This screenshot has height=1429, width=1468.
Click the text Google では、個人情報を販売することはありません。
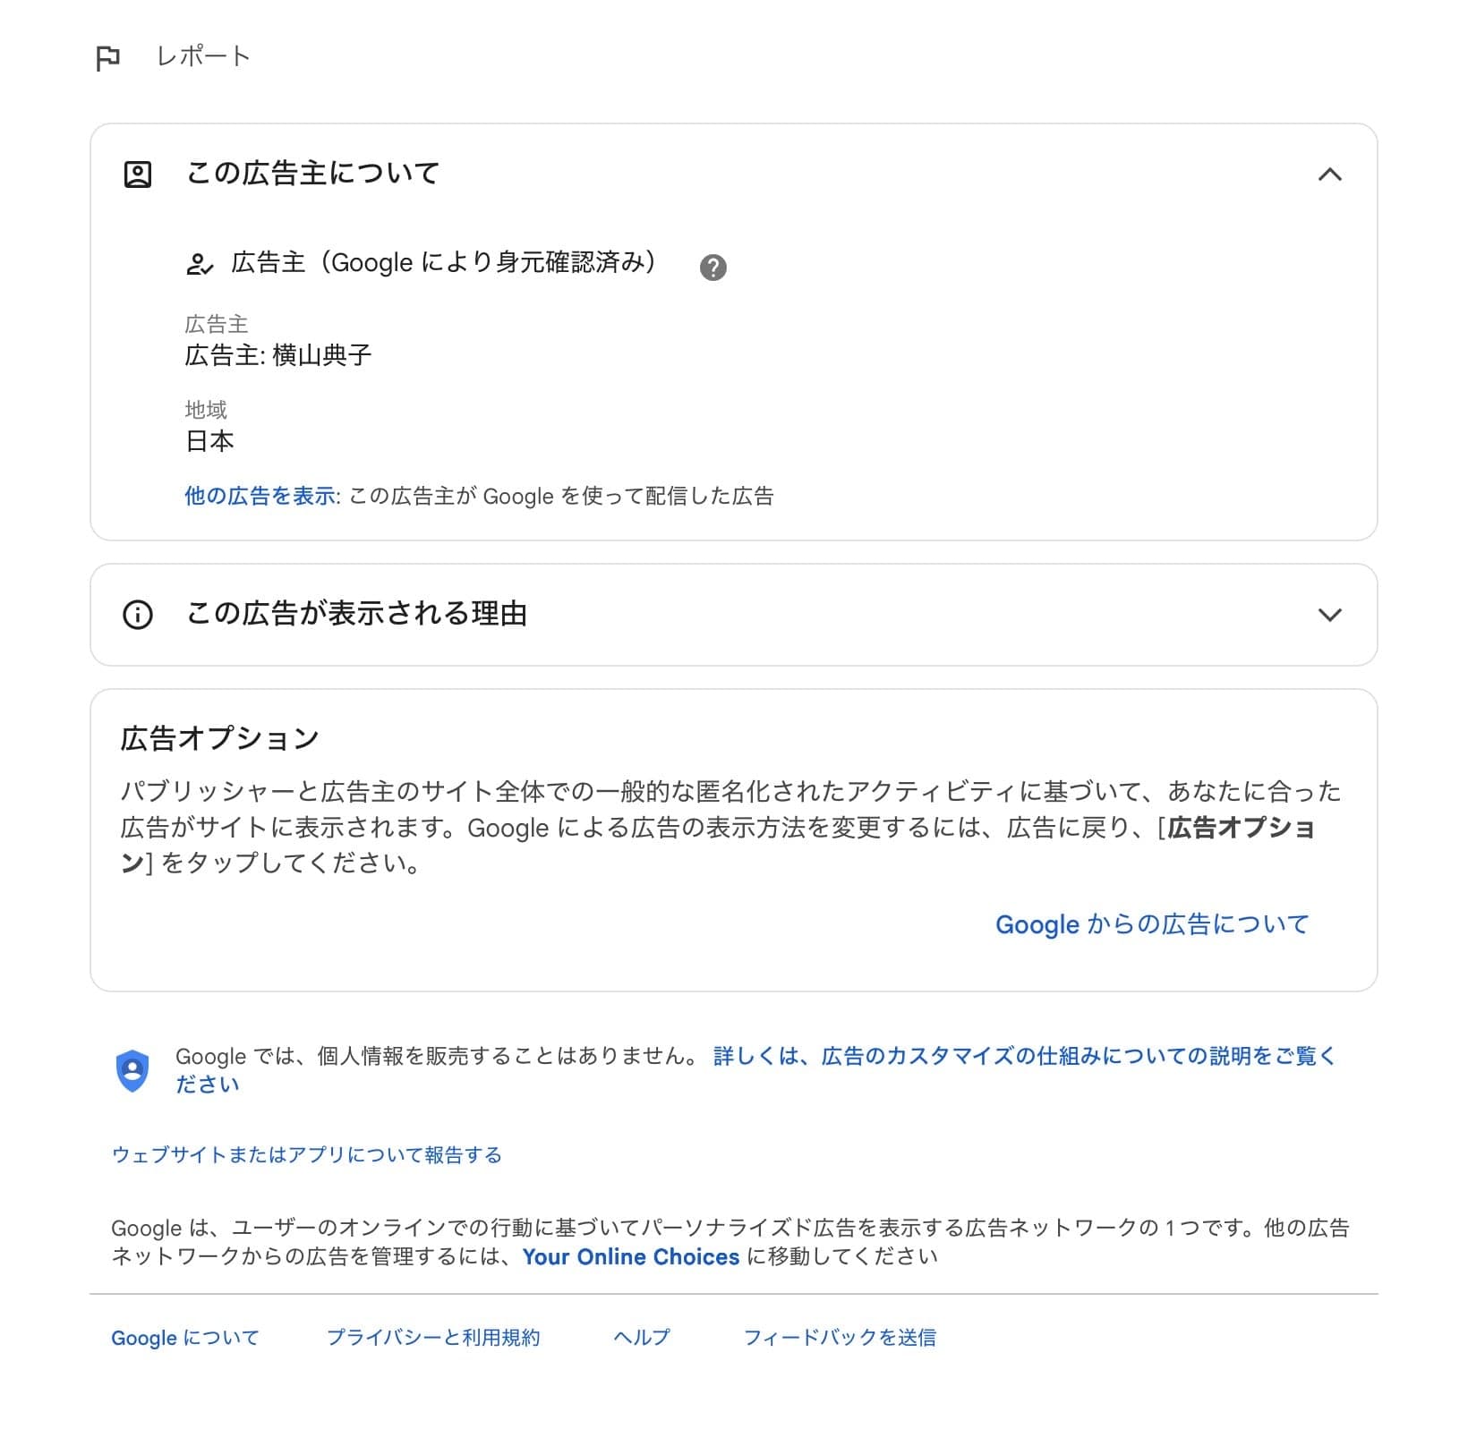click(x=437, y=1057)
